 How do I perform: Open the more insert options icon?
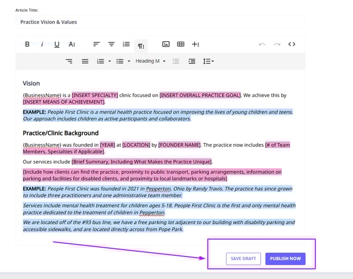(195, 45)
